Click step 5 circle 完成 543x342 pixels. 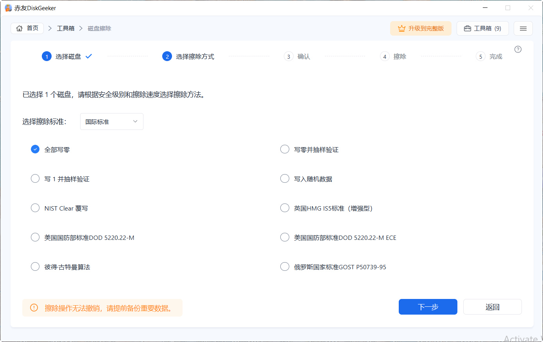pos(480,56)
